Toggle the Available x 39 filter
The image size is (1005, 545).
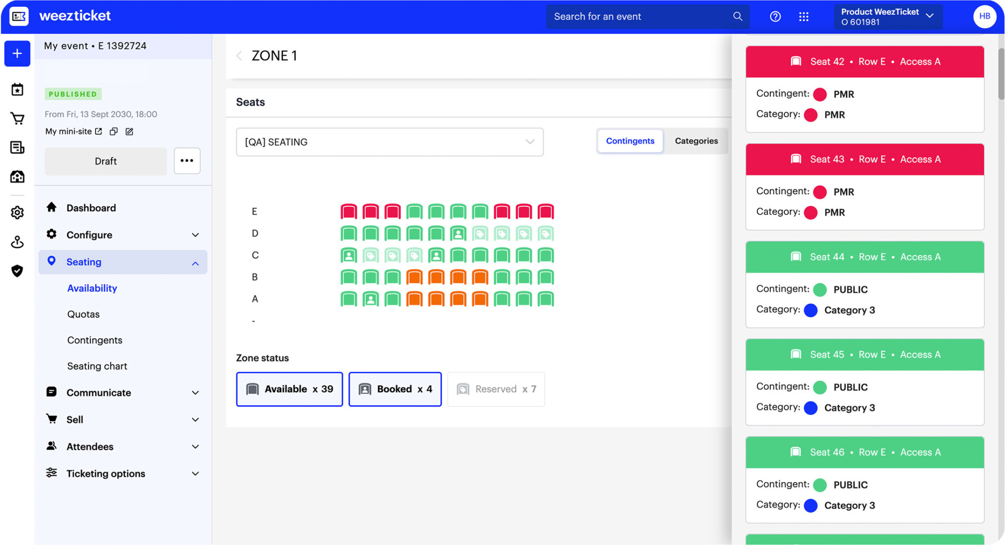[x=289, y=389]
